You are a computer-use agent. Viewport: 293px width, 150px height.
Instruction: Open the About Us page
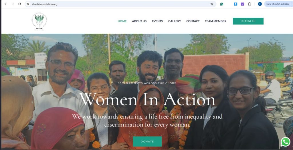click(x=139, y=21)
